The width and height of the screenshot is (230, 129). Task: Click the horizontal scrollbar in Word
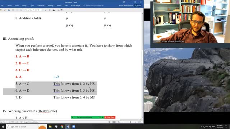point(76,120)
